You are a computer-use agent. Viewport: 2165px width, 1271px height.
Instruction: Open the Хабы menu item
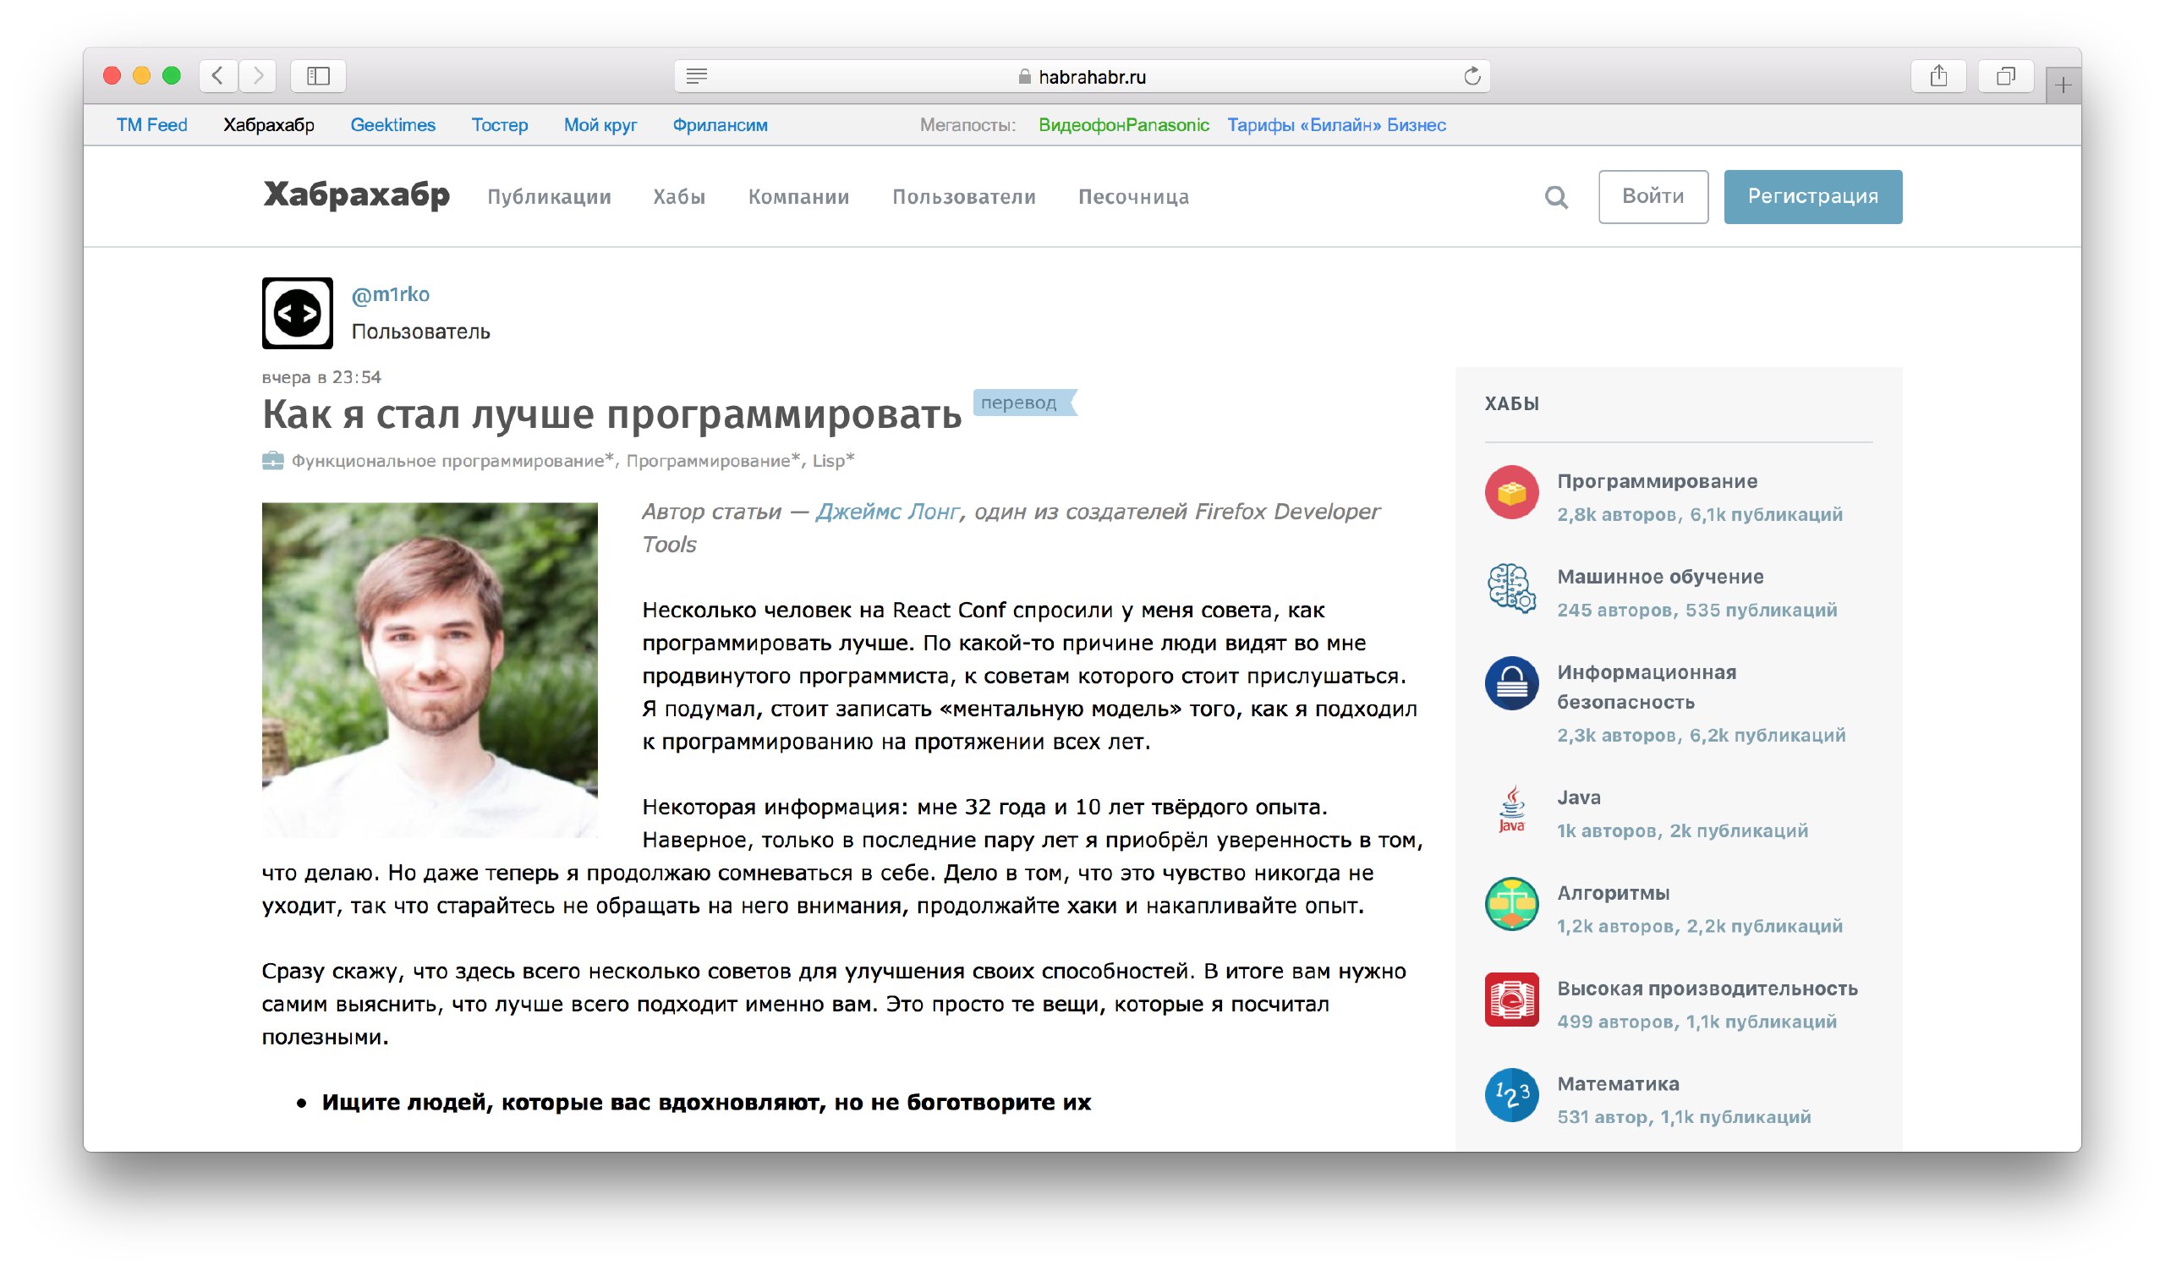click(679, 197)
